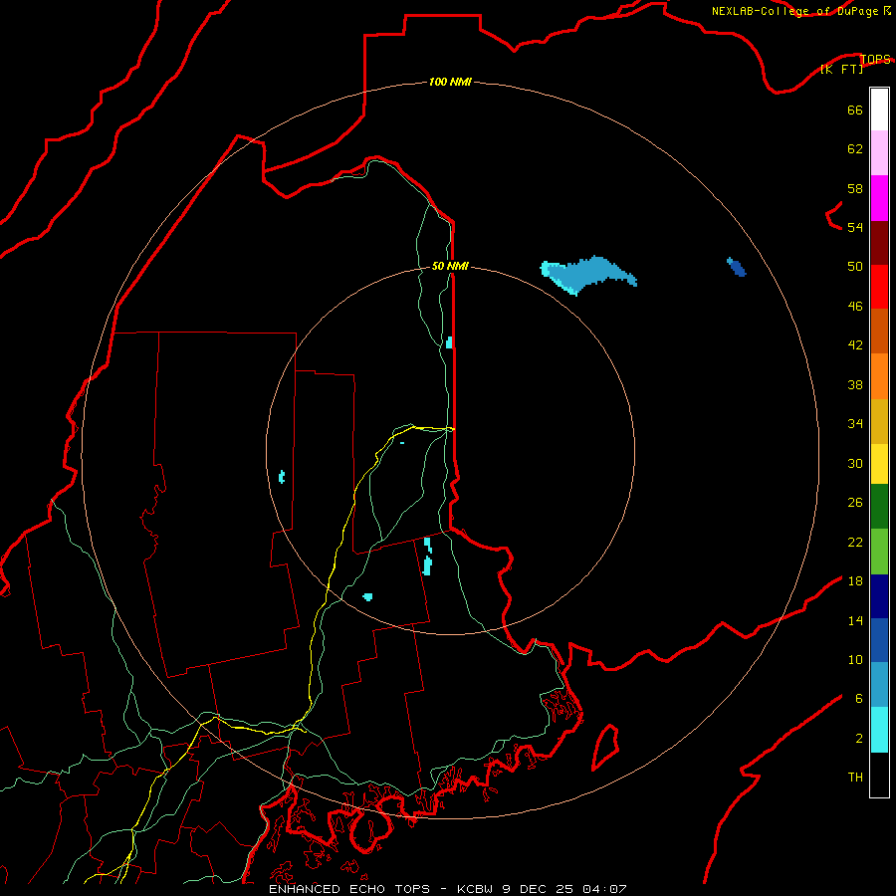Click the legend value 62
The width and height of the screenshot is (896, 896).
[855, 148]
